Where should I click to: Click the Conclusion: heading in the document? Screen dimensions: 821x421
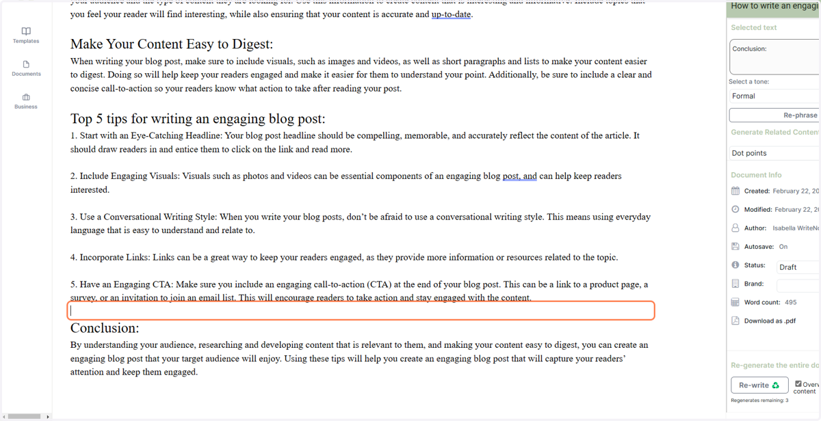pos(105,328)
